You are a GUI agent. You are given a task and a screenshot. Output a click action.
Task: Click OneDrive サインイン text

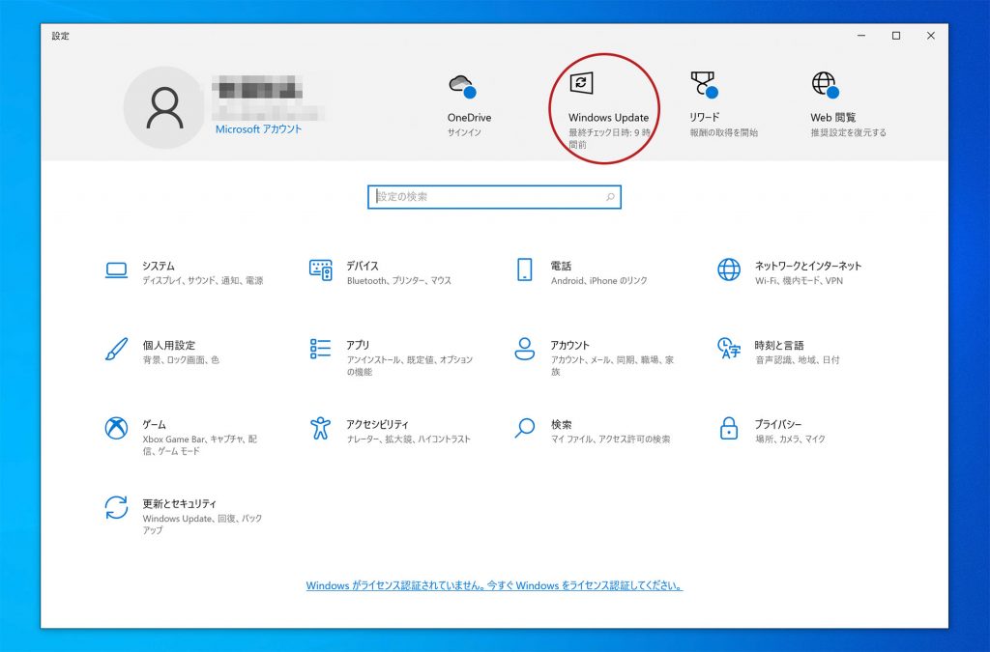pos(464,132)
